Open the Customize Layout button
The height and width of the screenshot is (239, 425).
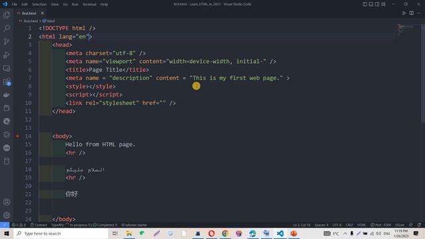click(x=383, y=4)
